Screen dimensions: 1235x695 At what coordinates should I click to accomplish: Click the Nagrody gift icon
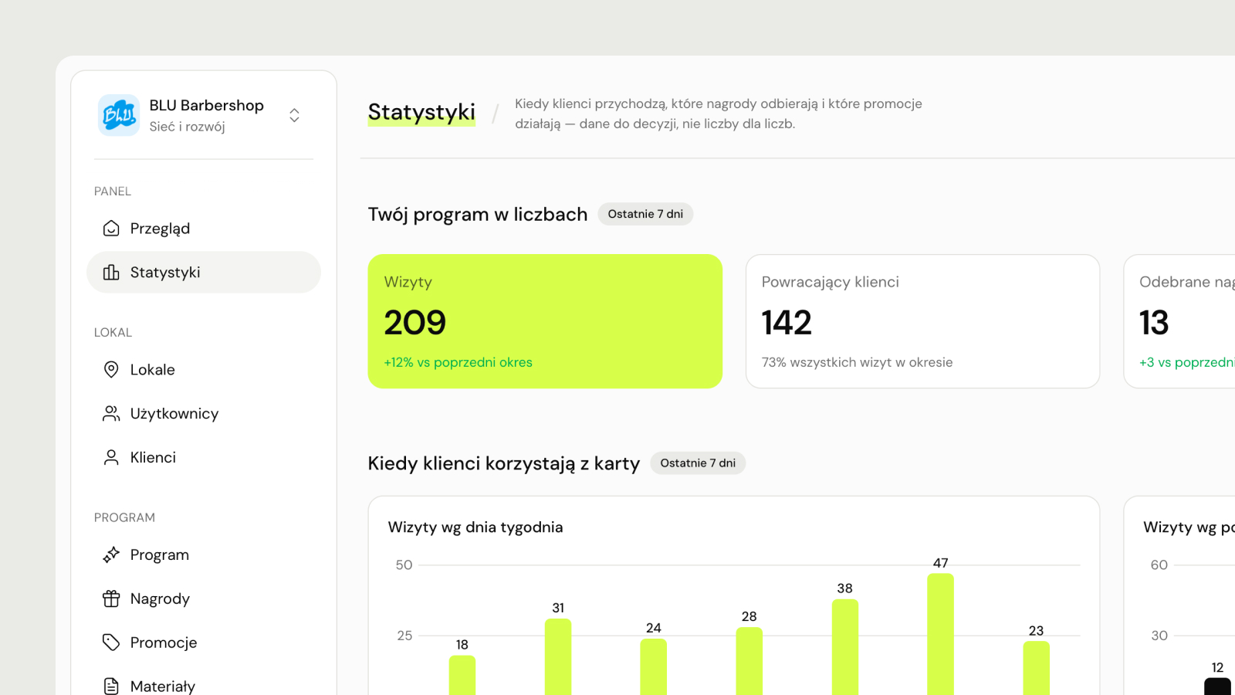point(111,598)
